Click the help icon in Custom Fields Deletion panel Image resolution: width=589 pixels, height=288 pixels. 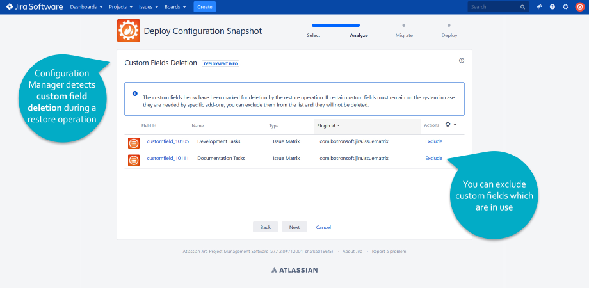point(462,60)
